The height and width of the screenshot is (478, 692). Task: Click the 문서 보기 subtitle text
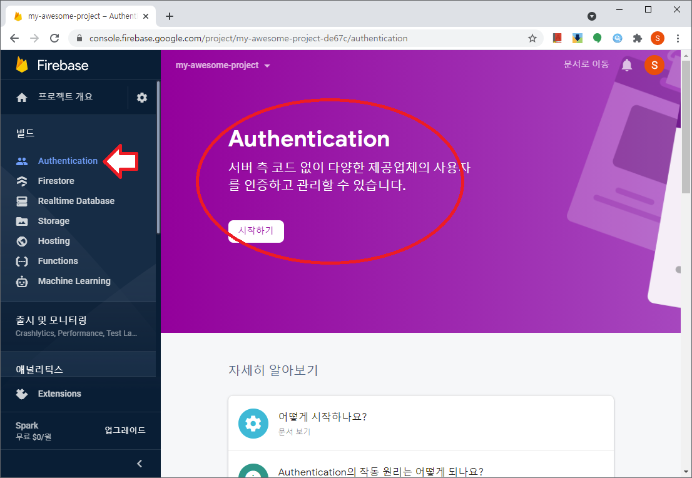click(294, 432)
